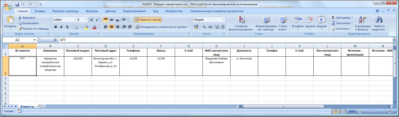The height and width of the screenshot is (117, 399).
Task: Open the Формулы ribbon tab
Action: point(92,11)
